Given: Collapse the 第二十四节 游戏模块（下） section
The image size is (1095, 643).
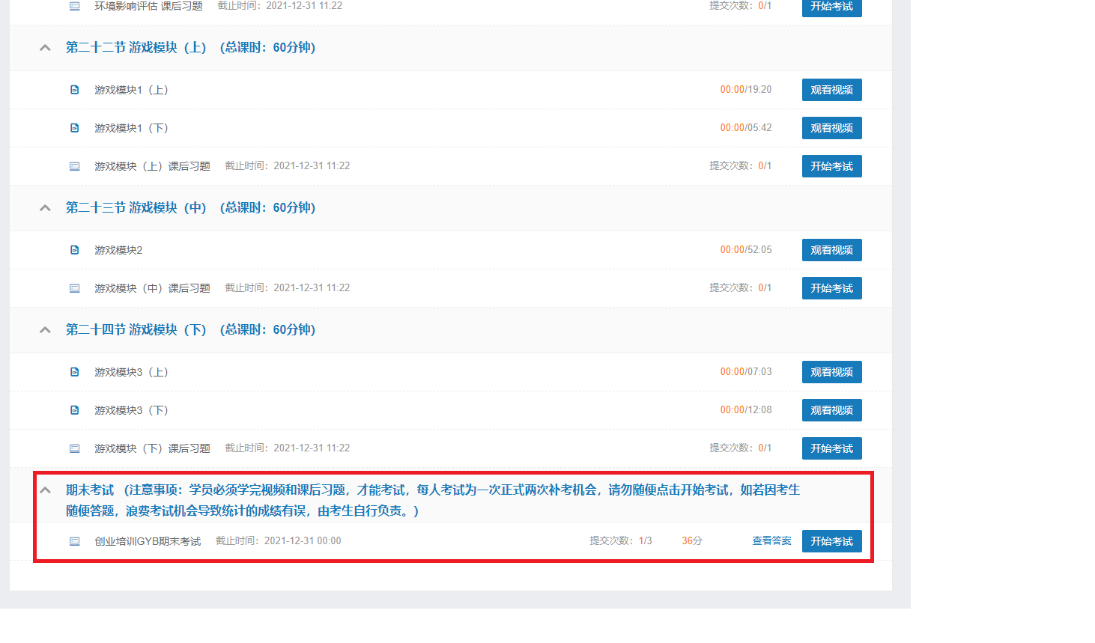Looking at the screenshot, I should pyautogui.click(x=45, y=330).
